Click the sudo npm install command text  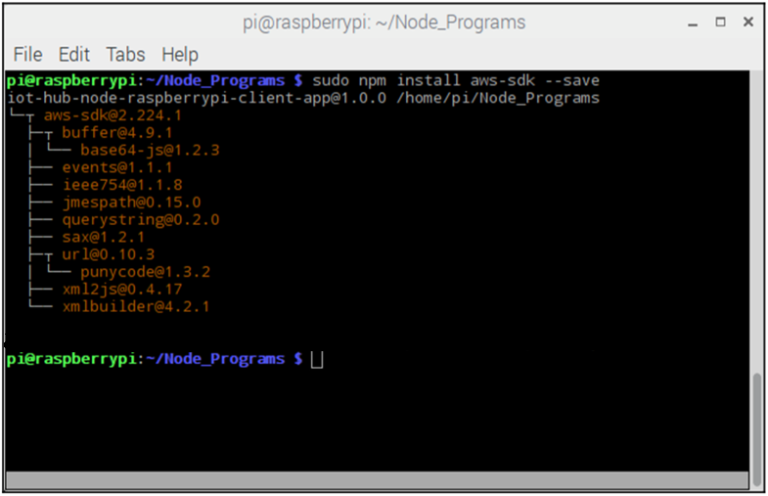pos(386,80)
